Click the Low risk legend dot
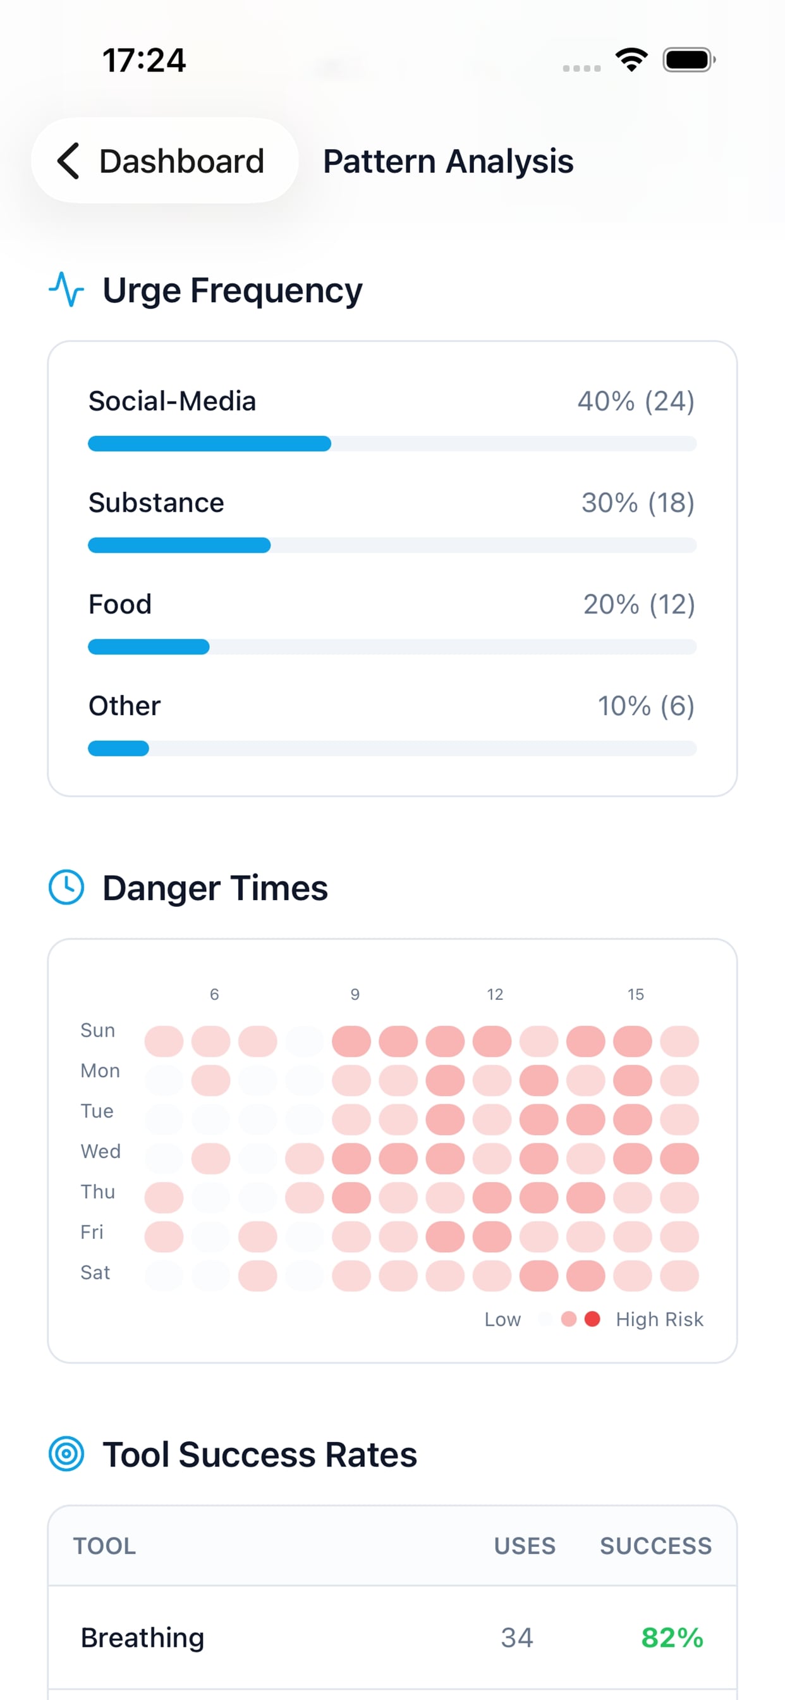The image size is (785, 1700). [546, 1319]
